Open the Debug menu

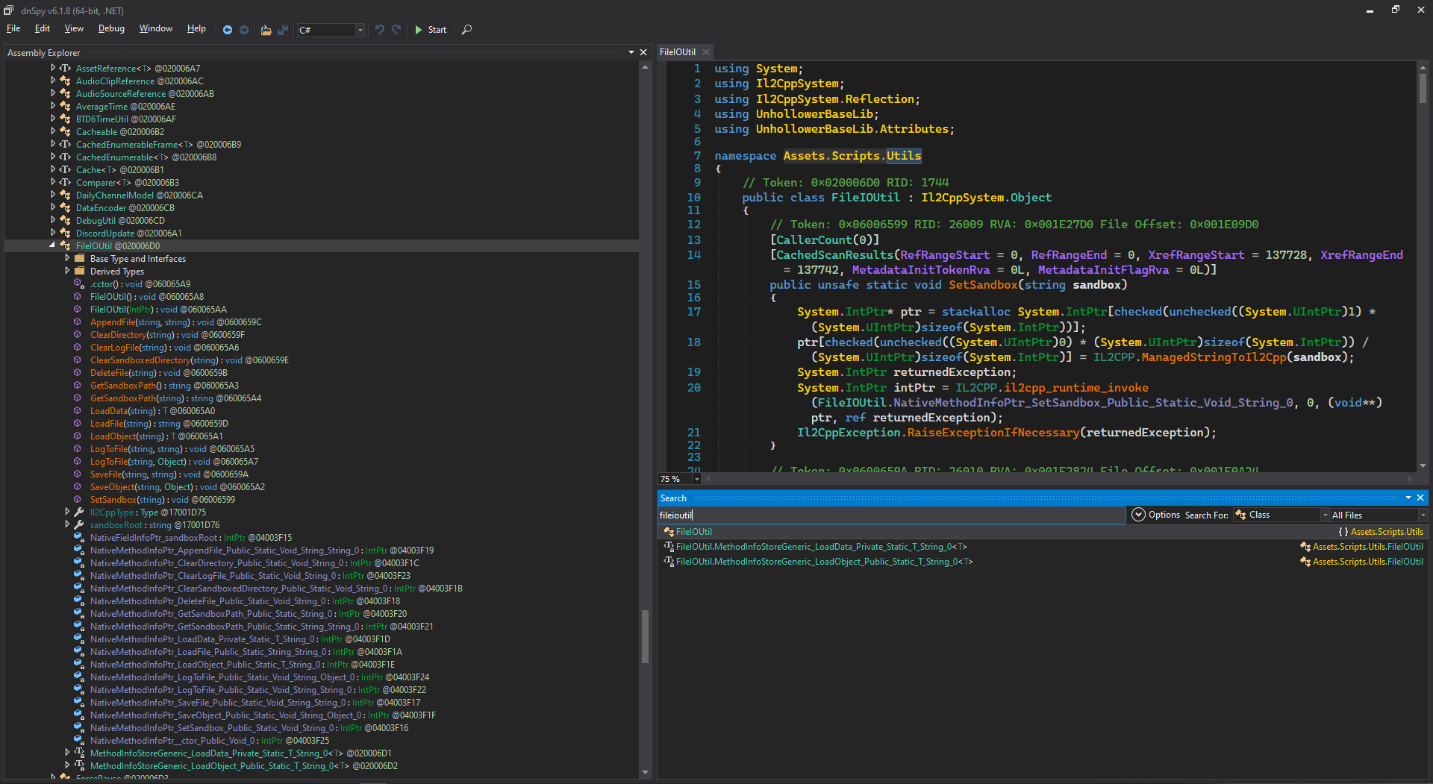pyautogui.click(x=111, y=28)
